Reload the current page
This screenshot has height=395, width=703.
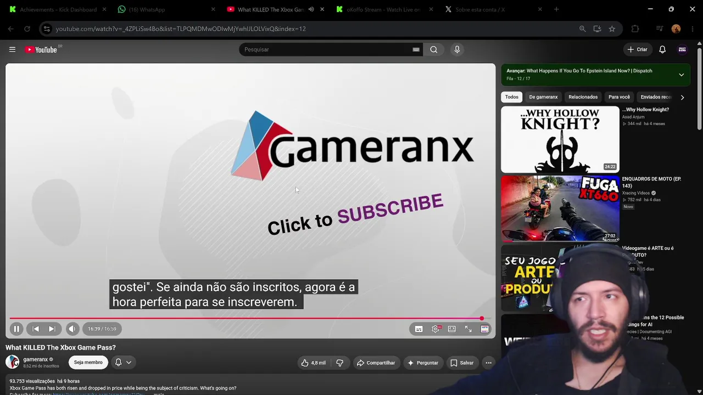click(27, 29)
